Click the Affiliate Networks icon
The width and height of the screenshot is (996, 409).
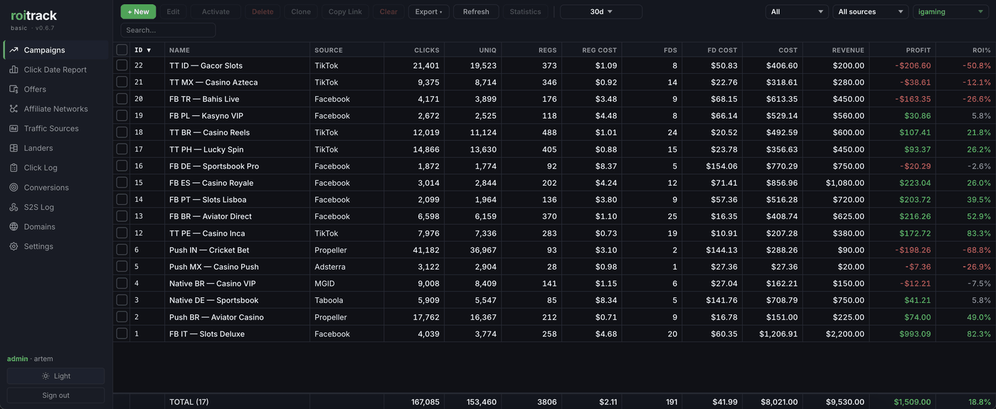[14, 109]
